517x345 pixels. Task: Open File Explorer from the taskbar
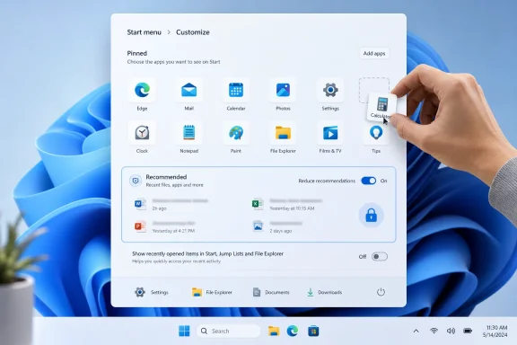274,331
